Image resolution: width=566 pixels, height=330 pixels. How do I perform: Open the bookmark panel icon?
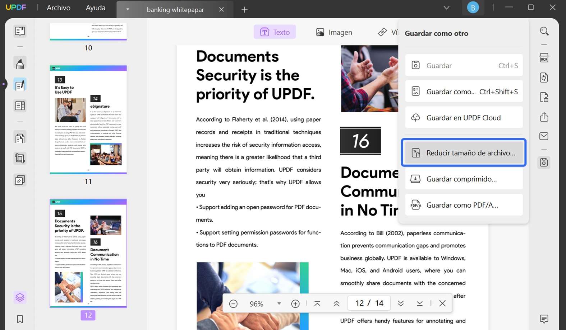[x=20, y=319]
